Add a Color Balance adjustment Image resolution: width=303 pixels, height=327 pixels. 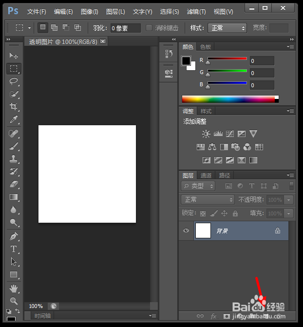pos(212,147)
